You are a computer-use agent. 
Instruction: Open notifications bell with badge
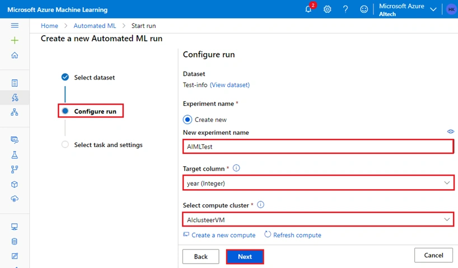(x=309, y=9)
